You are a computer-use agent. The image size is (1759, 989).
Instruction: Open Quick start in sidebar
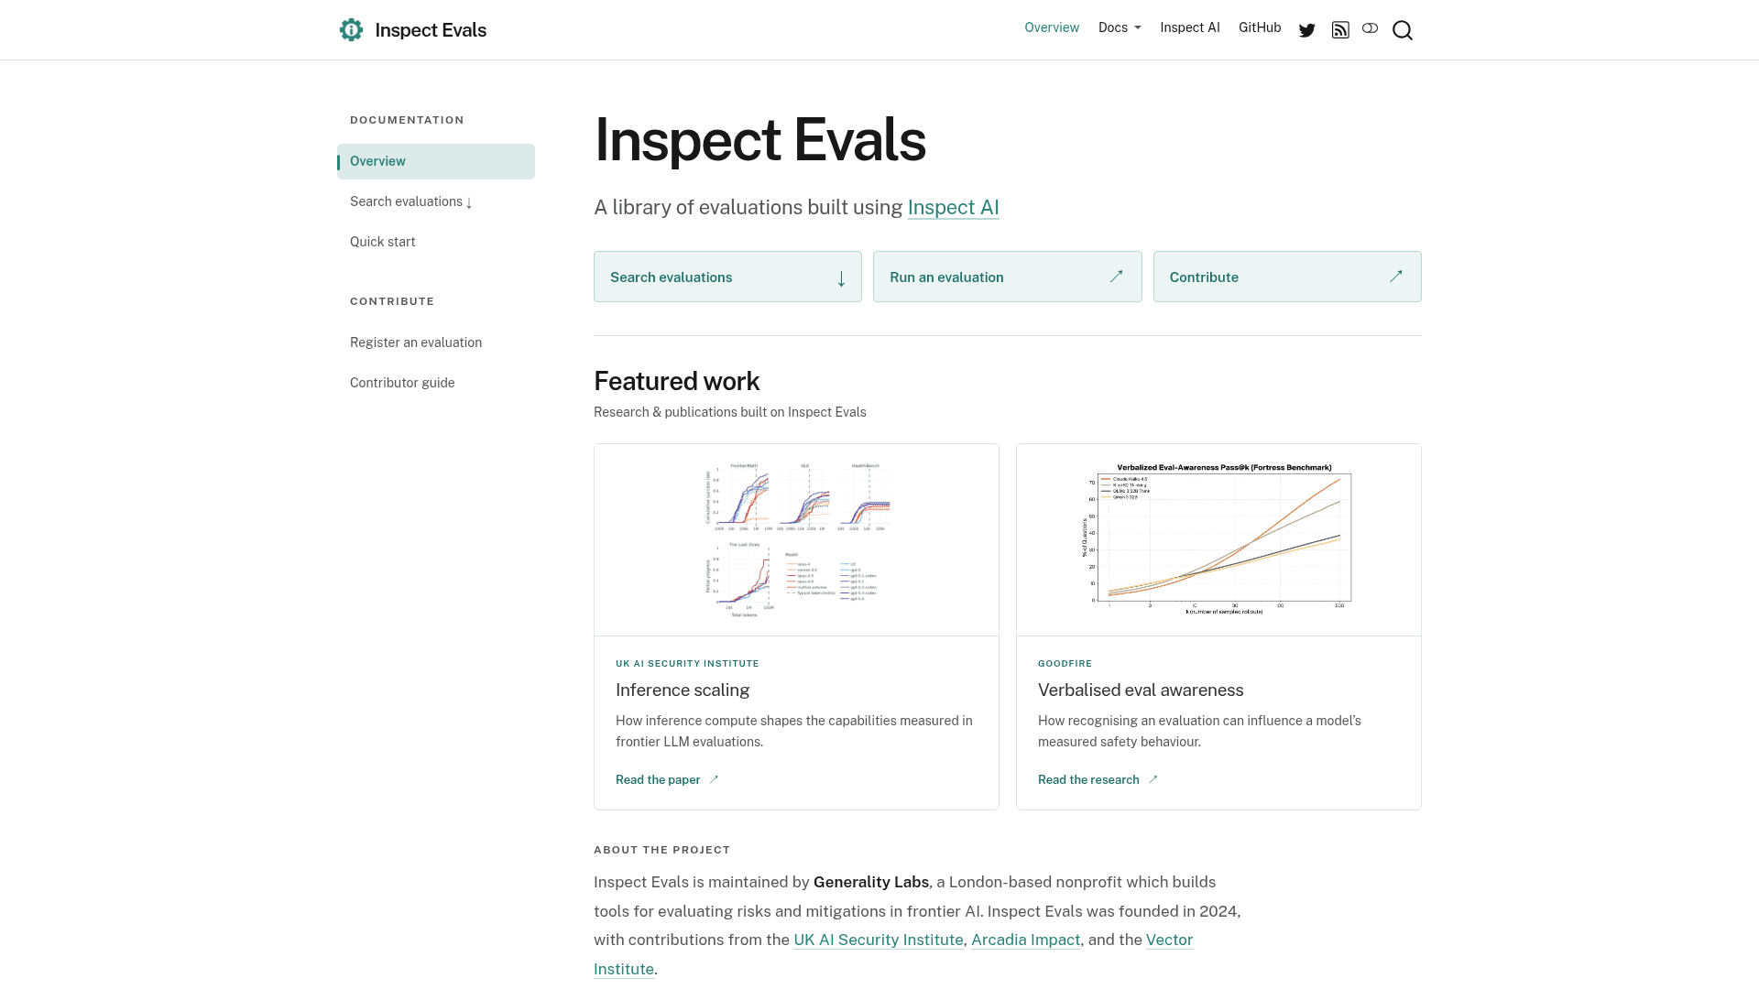pos(383,242)
